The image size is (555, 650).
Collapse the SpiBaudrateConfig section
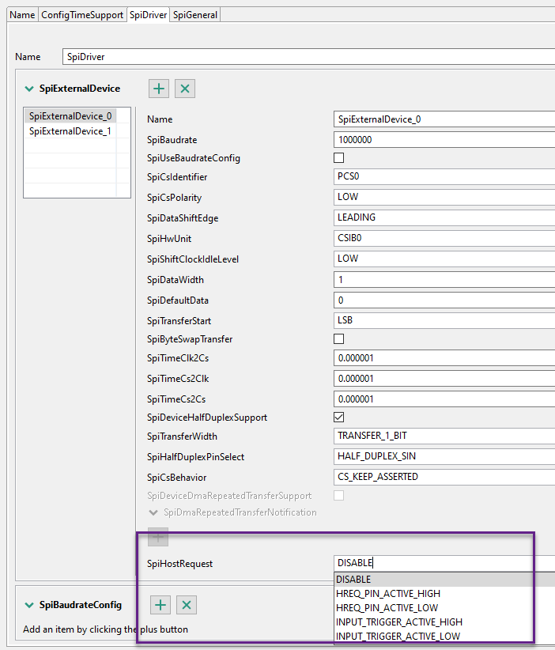click(29, 605)
